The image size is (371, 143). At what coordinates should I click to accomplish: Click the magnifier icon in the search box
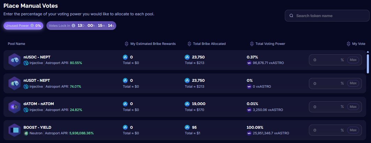coord(291,16)
